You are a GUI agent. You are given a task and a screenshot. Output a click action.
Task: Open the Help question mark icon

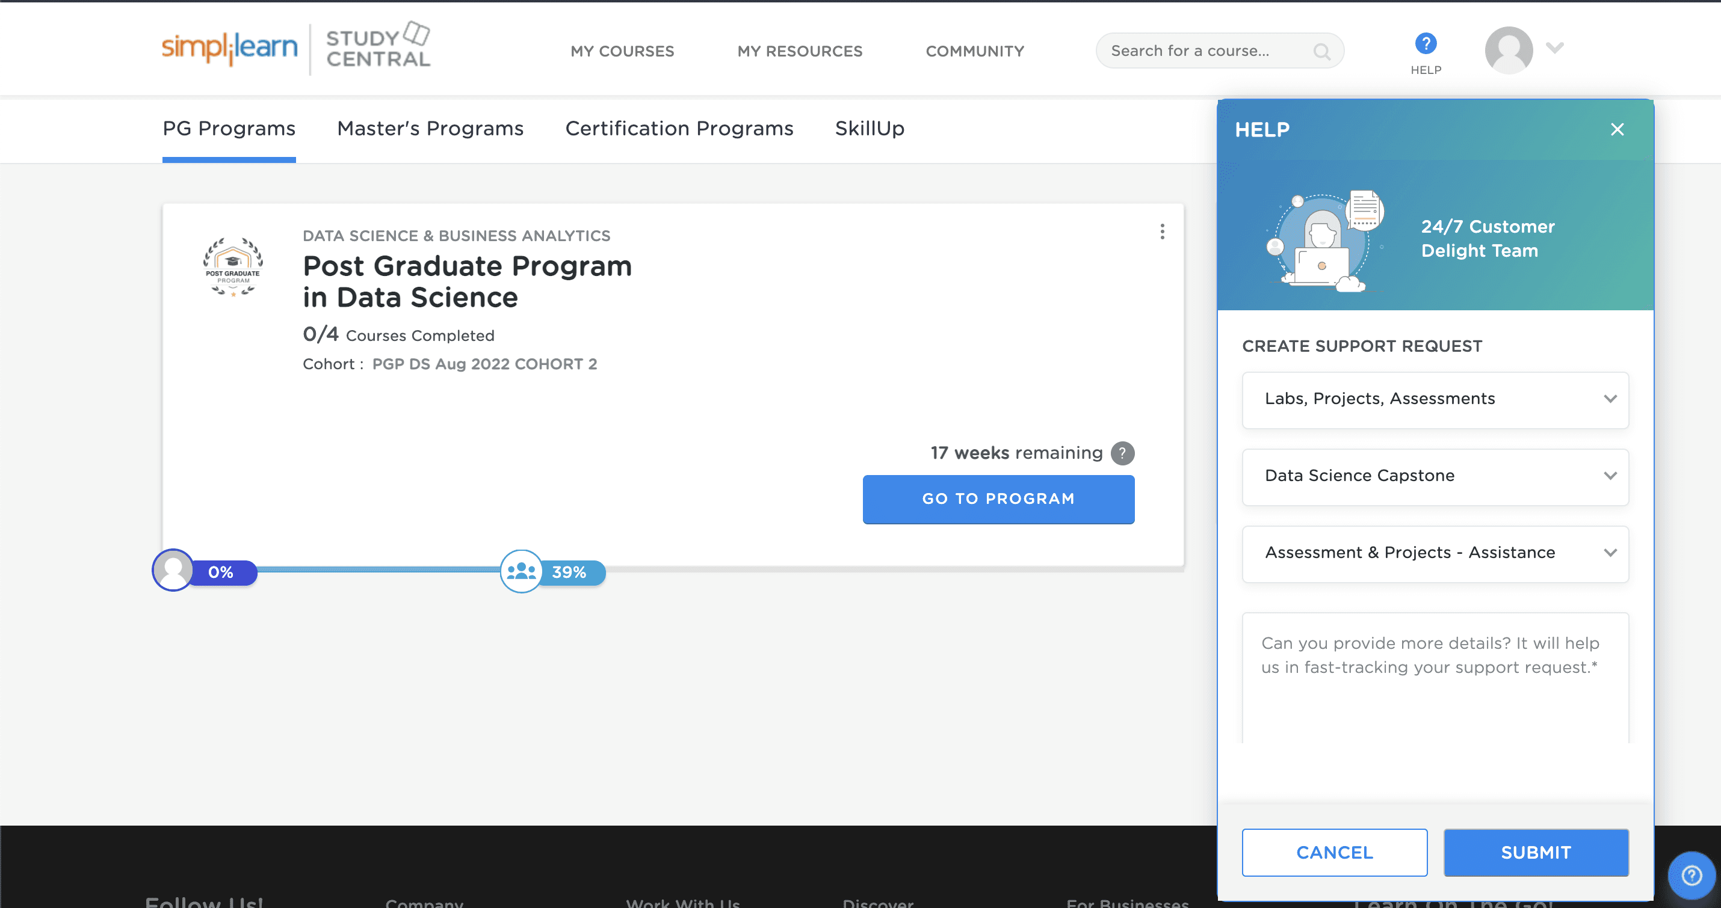(x=1425, y=44)
